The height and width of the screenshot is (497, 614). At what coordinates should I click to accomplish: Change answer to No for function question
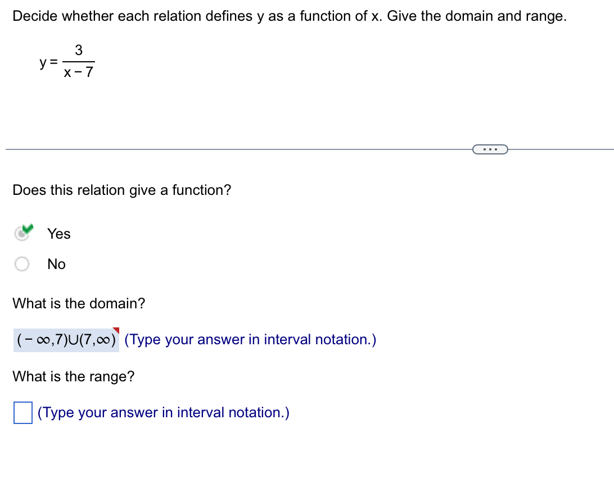click(x=22, y=263)
